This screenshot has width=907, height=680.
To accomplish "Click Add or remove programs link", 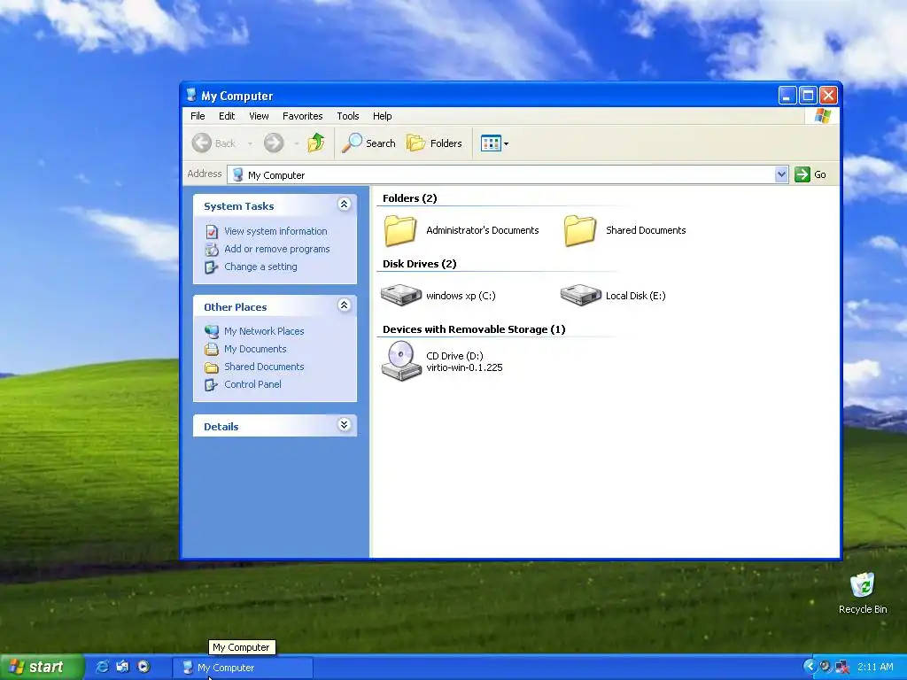I will point(276,249).
